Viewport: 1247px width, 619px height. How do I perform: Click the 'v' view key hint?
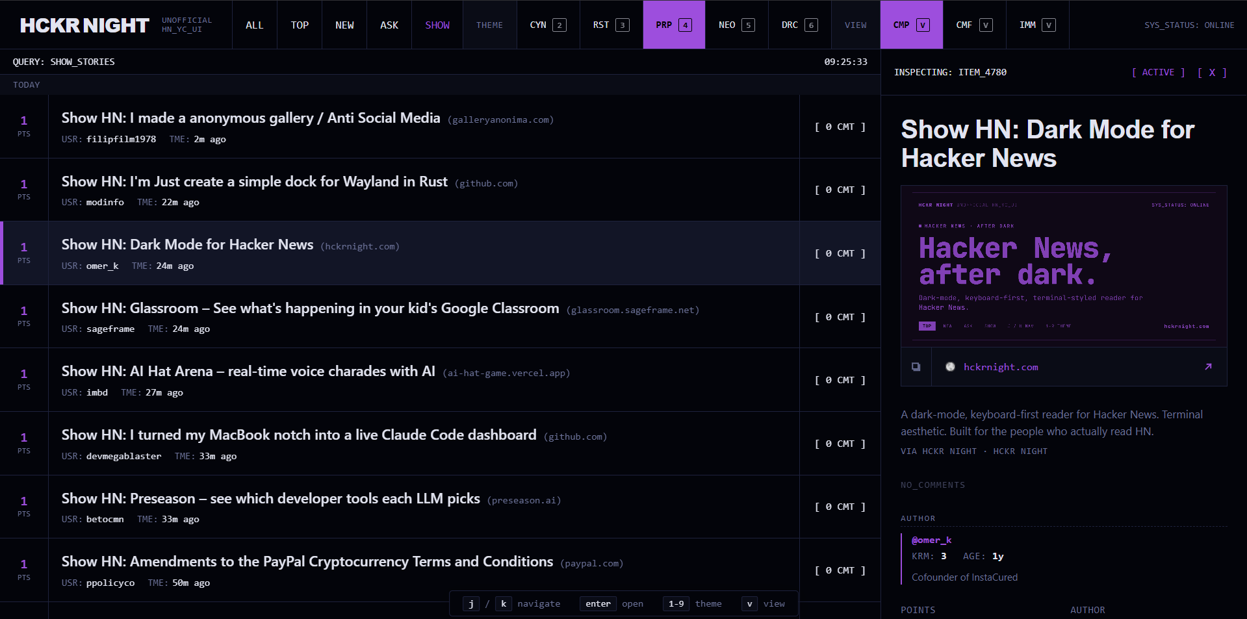click(x=749, y=603)
